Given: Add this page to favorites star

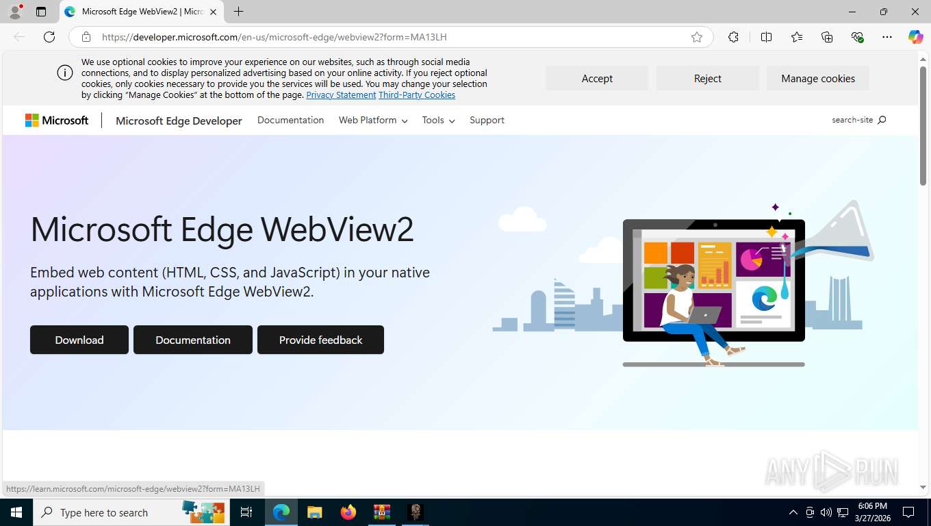Looking at the screenshot, I should tap(697, 37).
